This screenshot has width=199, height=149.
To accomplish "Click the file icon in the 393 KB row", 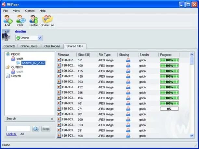I will 59,82.
